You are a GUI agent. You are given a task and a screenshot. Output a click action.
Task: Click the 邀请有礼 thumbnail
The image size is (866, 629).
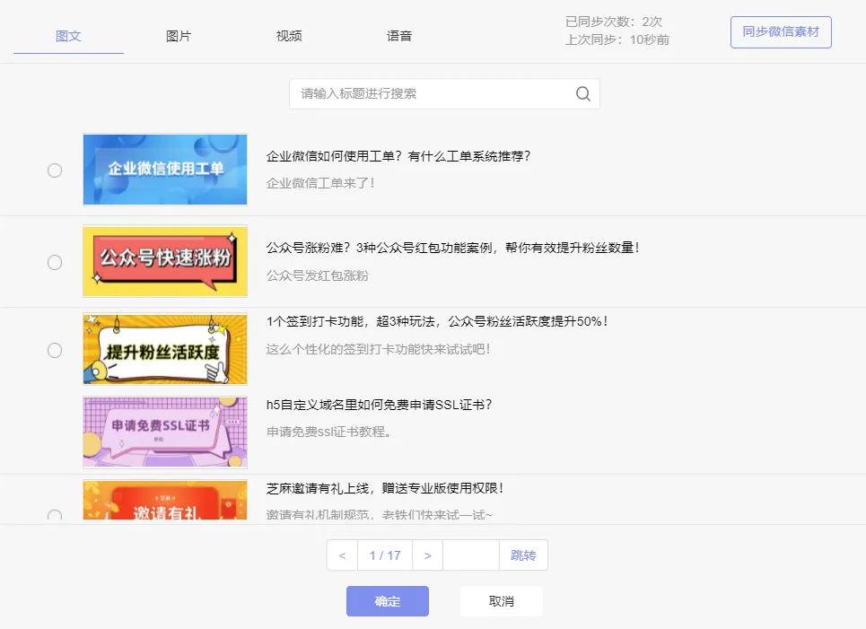pos(165,500)
